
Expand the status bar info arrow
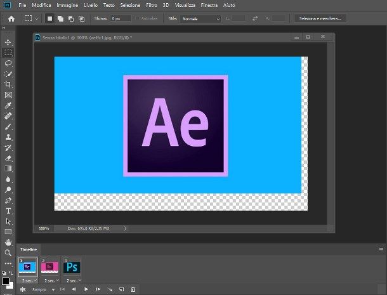tap(125, 228)
